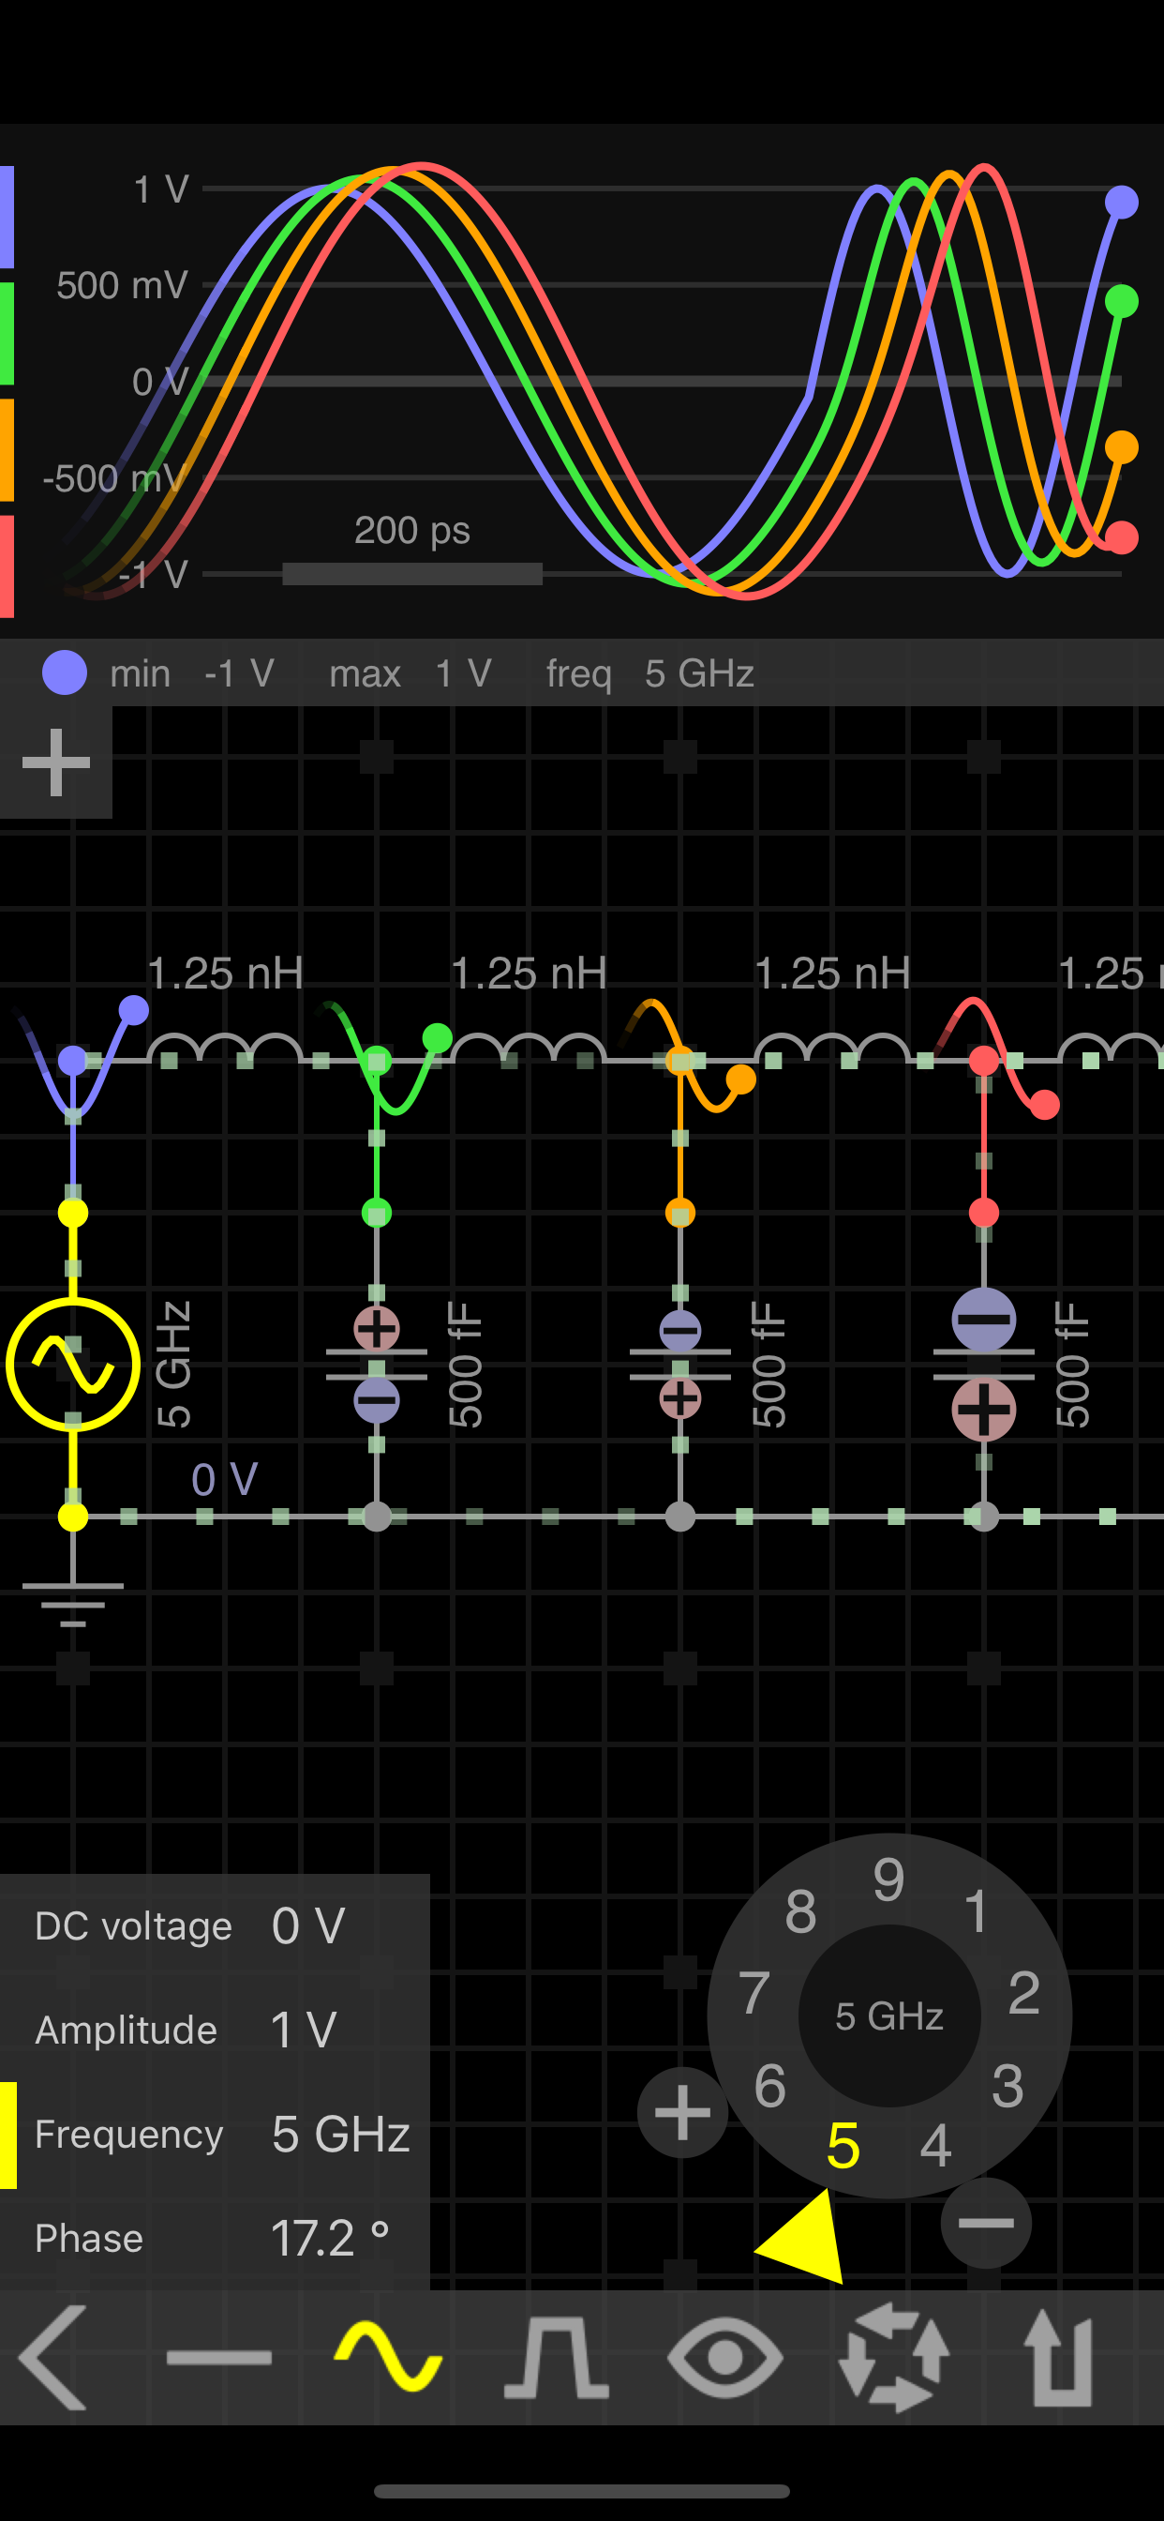The height and width of the screenshot is (2521, 1164).
Task: Tap the min -1 V readout
Action: point(192,673)
